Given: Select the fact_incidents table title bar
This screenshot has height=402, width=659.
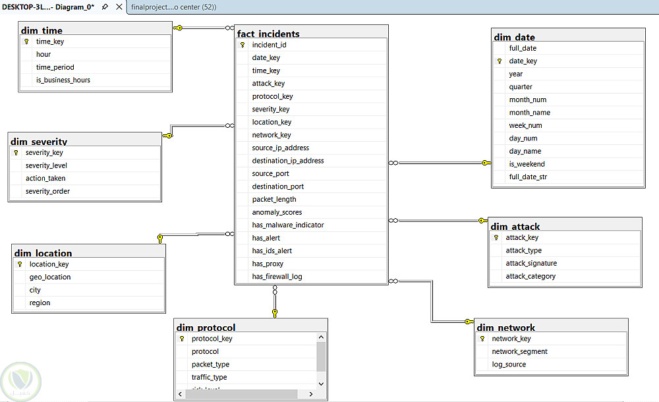Looking at the screenshot, I should (x=311, y=33).
